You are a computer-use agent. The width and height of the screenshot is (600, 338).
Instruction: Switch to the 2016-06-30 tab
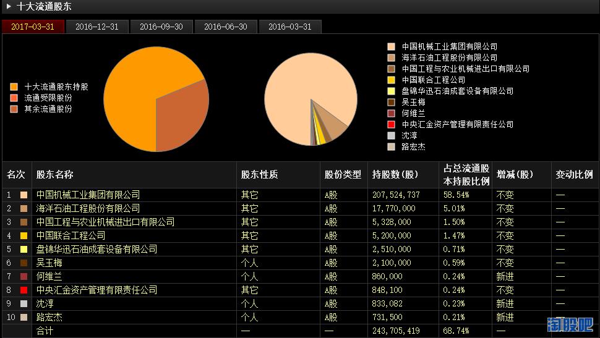tap(226, 27)
